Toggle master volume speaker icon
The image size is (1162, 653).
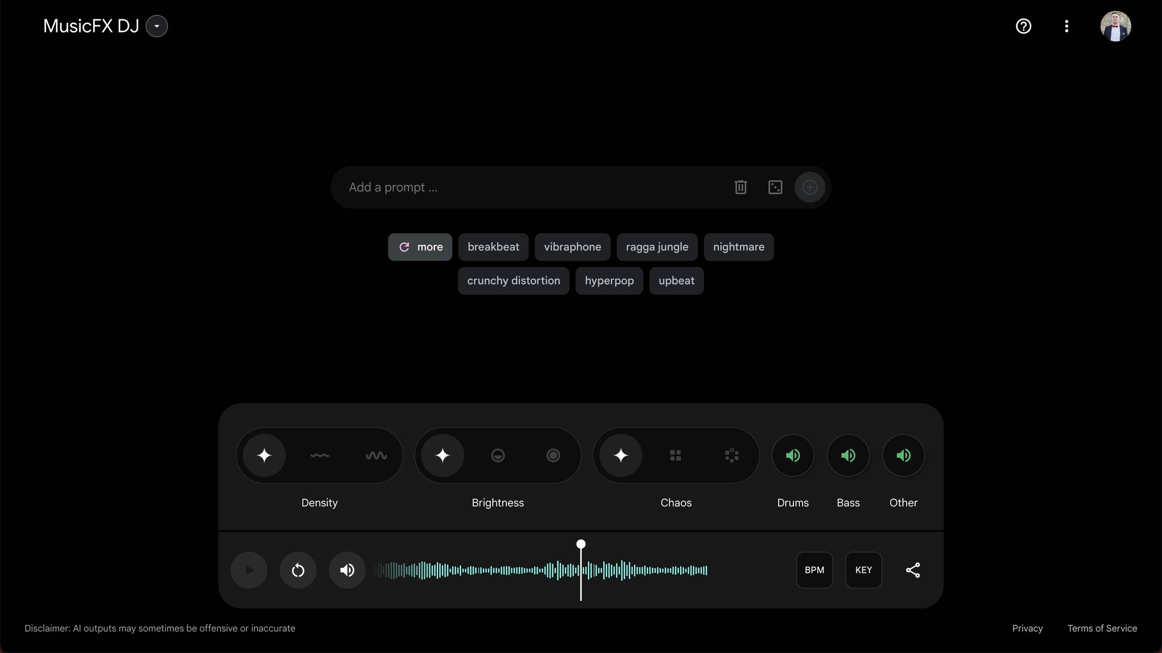pos(347,570)
